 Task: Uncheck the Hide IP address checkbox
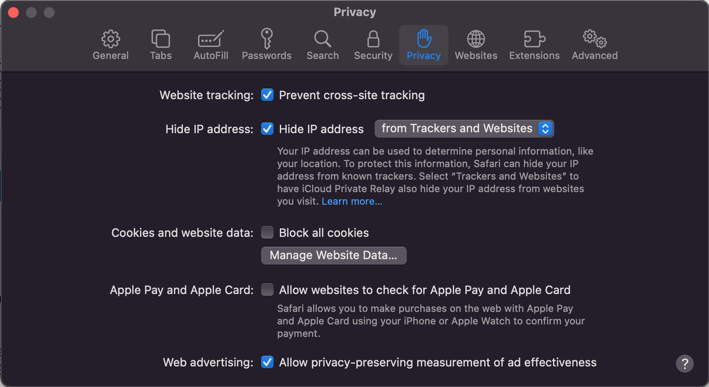267,129
